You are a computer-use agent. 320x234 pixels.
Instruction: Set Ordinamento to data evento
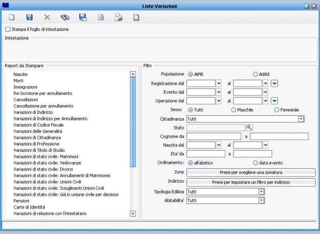255,163
